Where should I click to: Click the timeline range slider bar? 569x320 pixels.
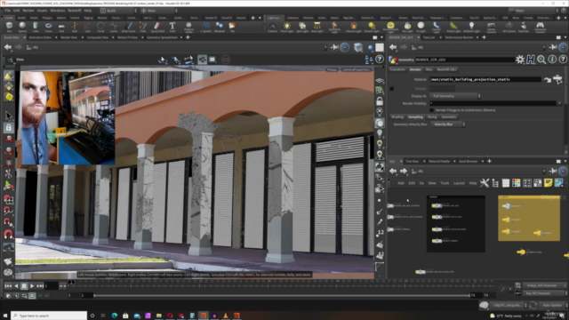(282, 295)
